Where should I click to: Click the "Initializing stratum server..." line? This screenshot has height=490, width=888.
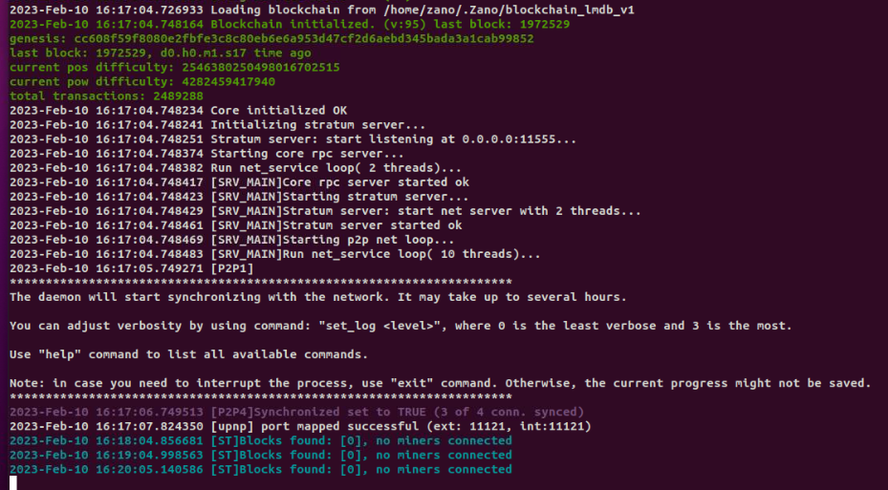317,125
